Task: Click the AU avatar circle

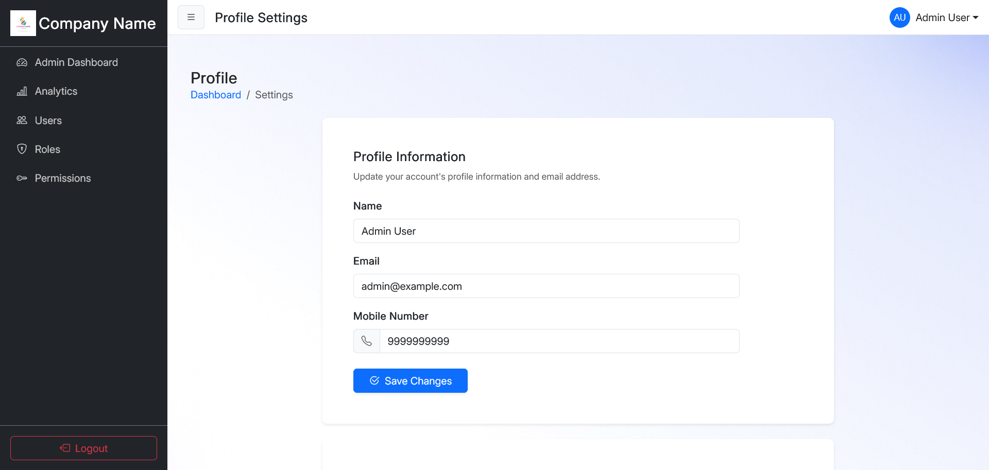Action: [x=899, y=18]
